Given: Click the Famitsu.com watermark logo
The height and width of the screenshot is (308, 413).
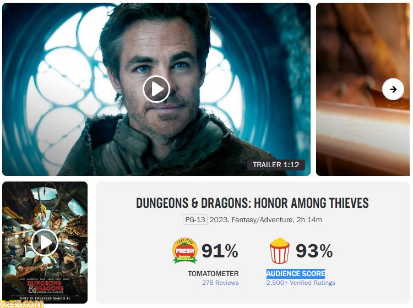Looking at the screenshot, I should pyautogui.click(x=21, y=304).
